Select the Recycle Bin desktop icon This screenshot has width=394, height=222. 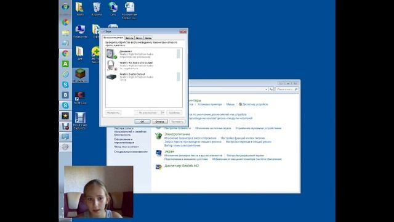(97, 9)
